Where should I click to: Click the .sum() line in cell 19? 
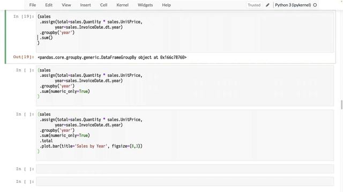pyautogui.click(x=46, y=38)
